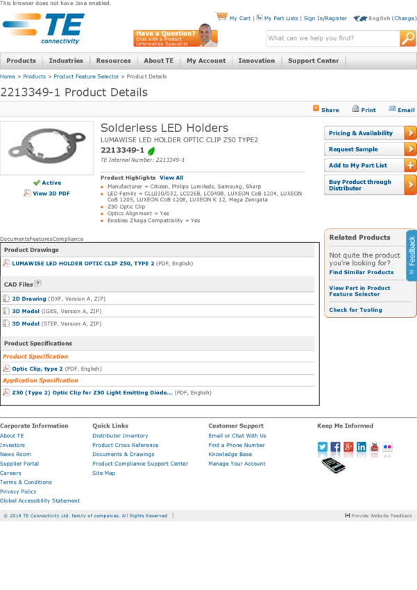This screenshot has height=590, width=417.
Task: Click Product Feature Selector breadcrumb
Action: (86, 76)
